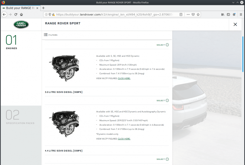
Task: Reload the current page
Action: pos(16,14)
